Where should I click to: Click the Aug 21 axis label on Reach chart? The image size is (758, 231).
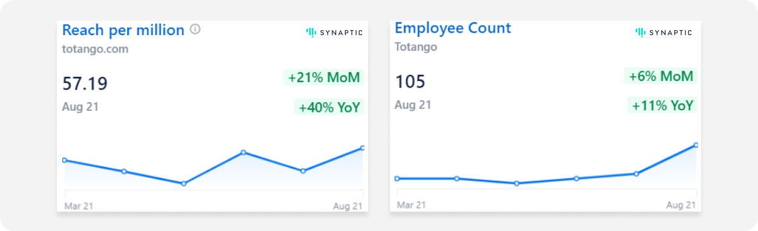[x=348, y=206]
